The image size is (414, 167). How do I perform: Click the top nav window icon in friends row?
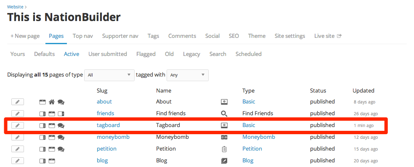pos(52,114)
